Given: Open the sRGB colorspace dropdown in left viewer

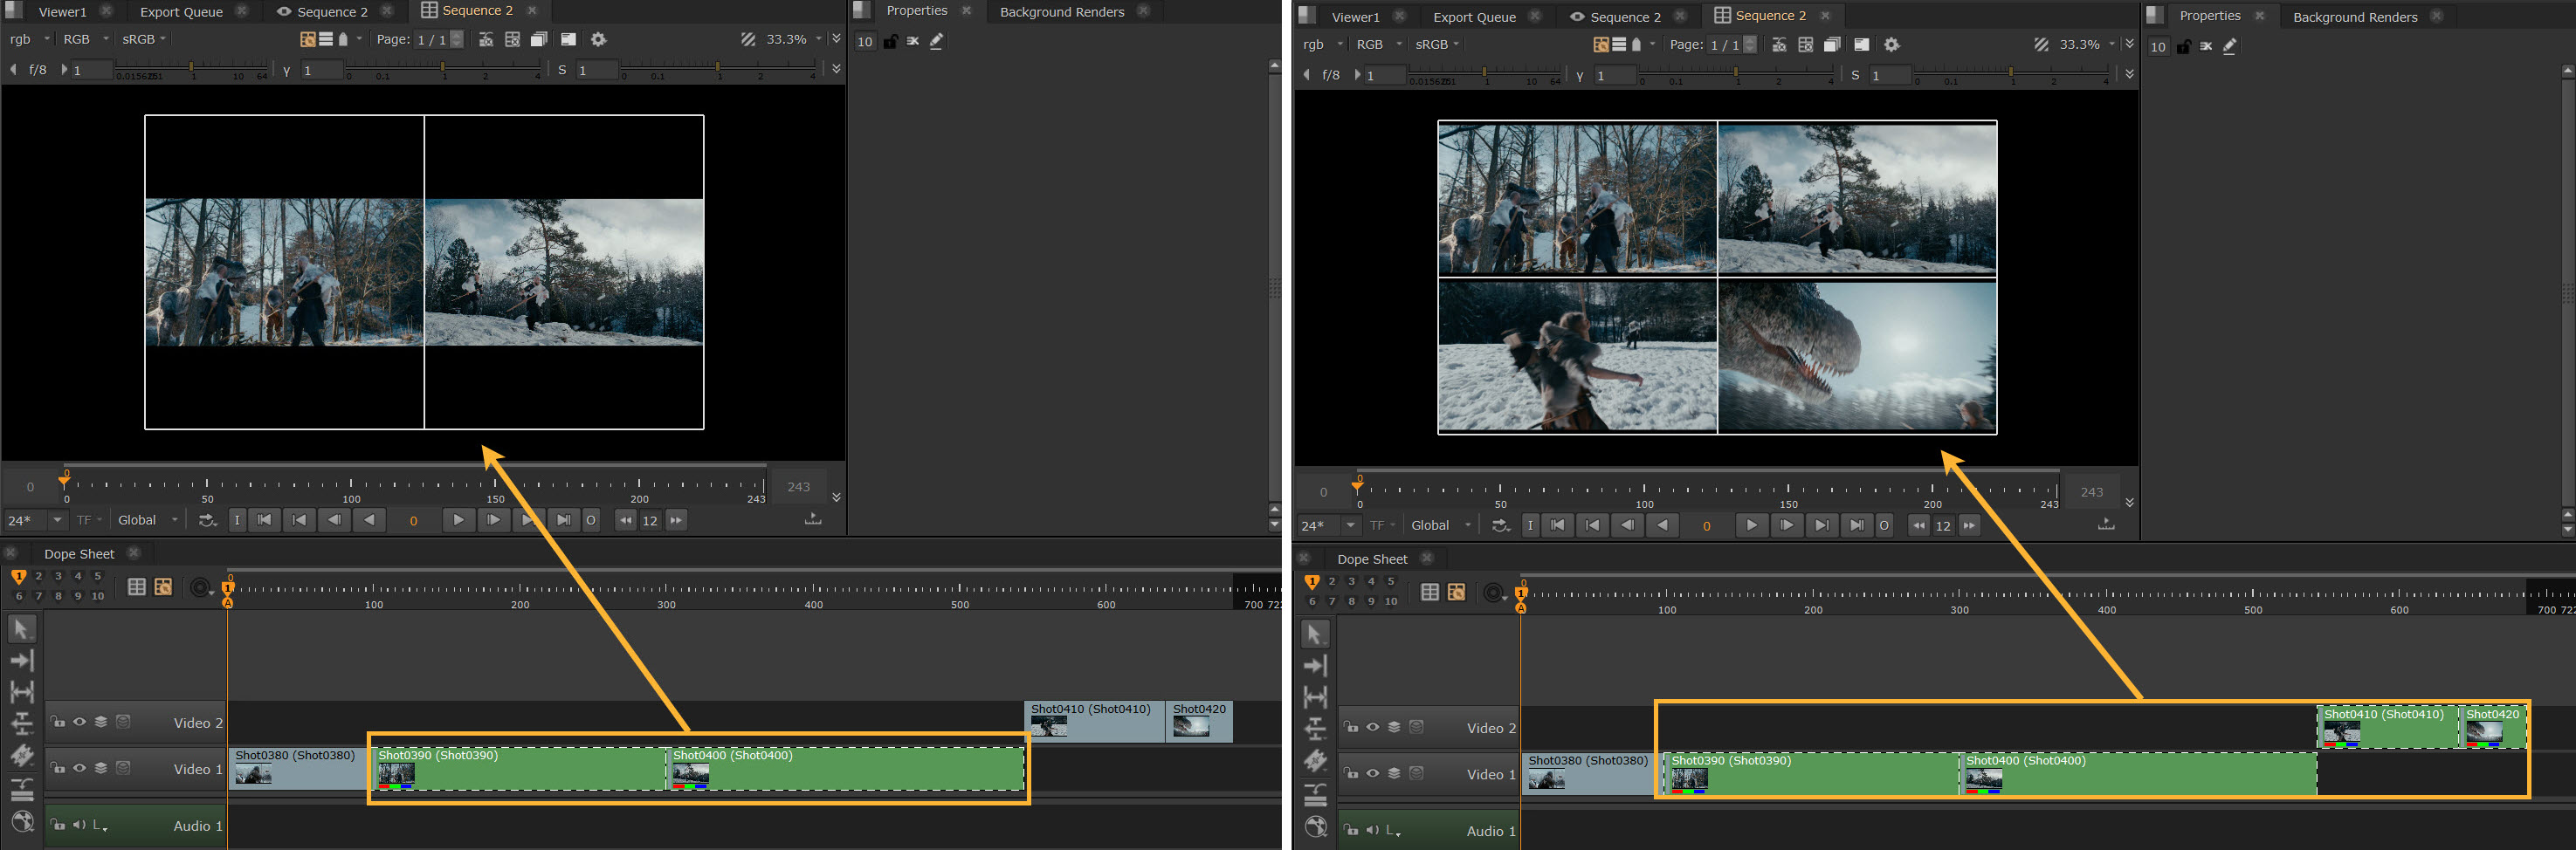Looking at the screenshot, I should click(x=144, y=39).
